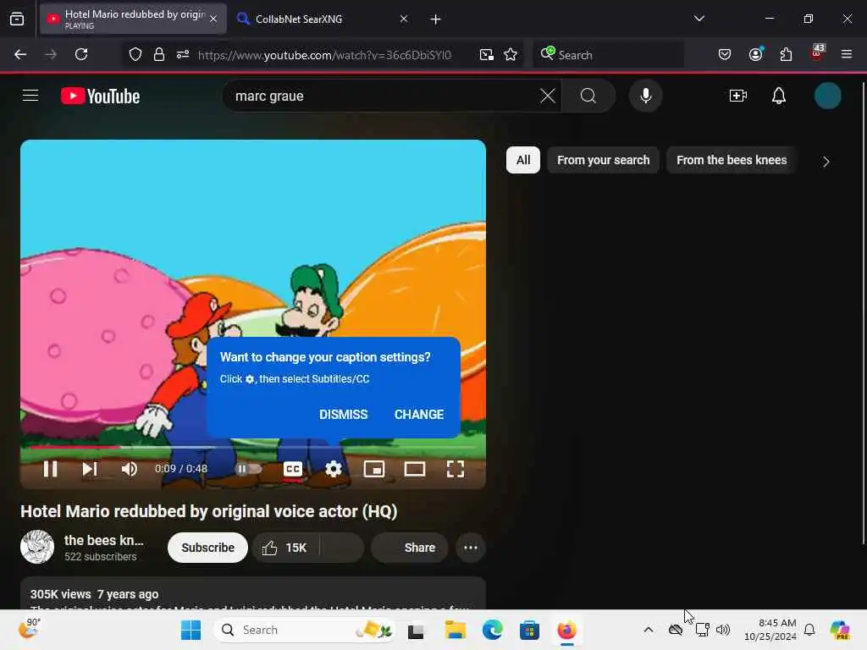Reload the current page
The width and height of the screenshot is (867, 650).
click(81, 54)
